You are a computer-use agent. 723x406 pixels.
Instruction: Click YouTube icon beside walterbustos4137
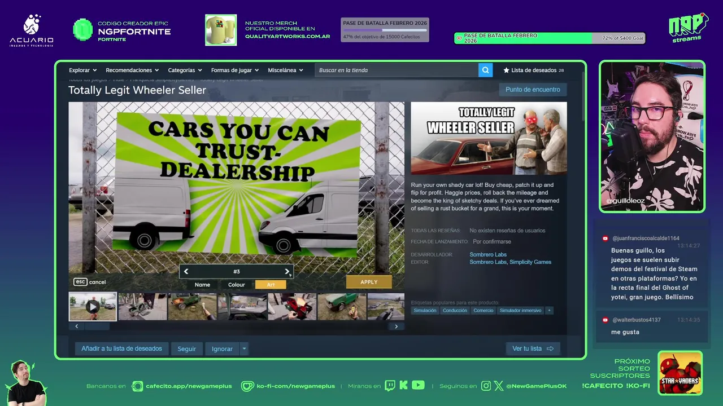point(605,320)
